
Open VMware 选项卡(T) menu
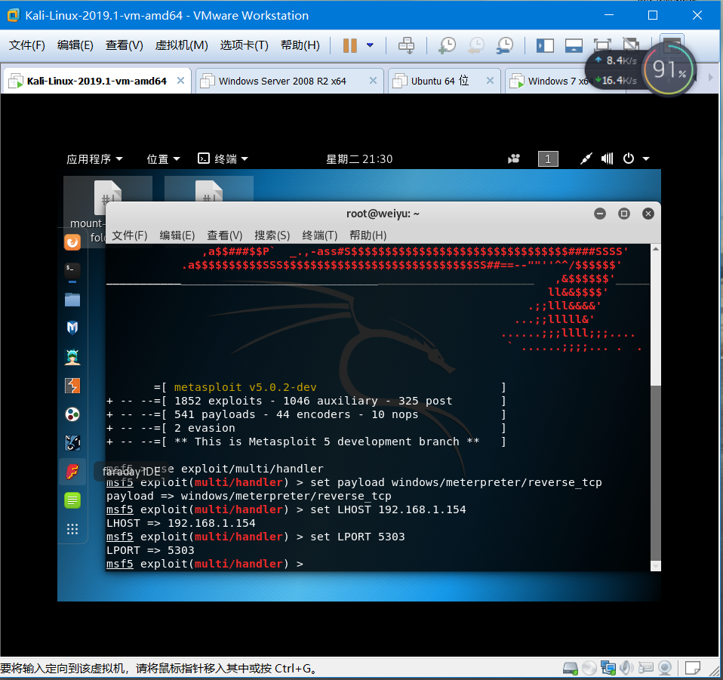pyautogui.click(x=244, y=45)
